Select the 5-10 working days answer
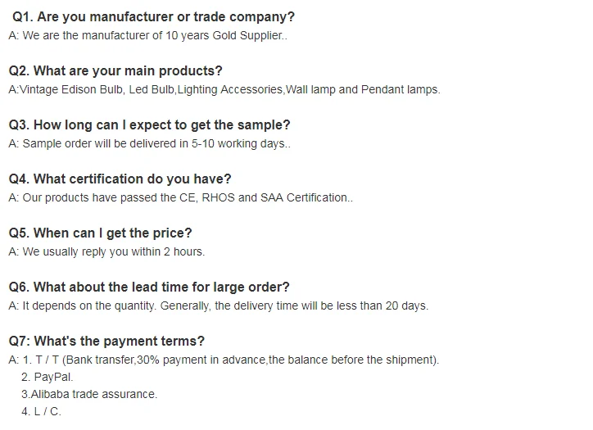This screenshot has height=430, width=593. coord(149,143)
